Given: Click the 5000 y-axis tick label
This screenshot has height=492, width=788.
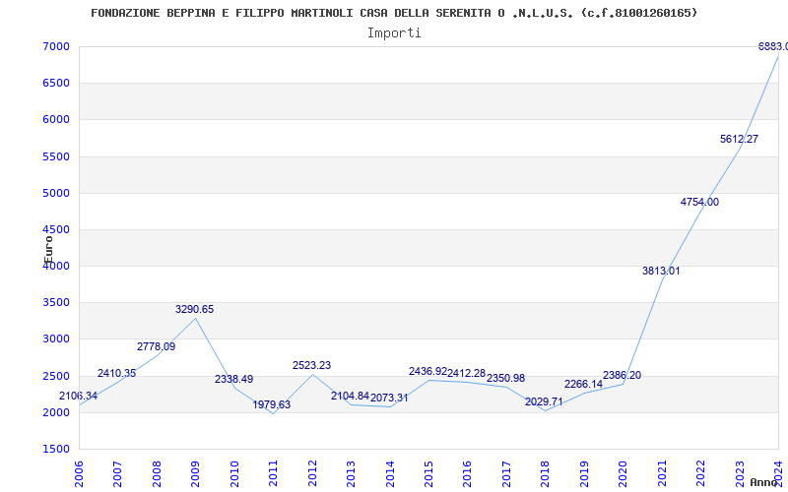Looking at the screenshot, I should (x=56, y=193).
